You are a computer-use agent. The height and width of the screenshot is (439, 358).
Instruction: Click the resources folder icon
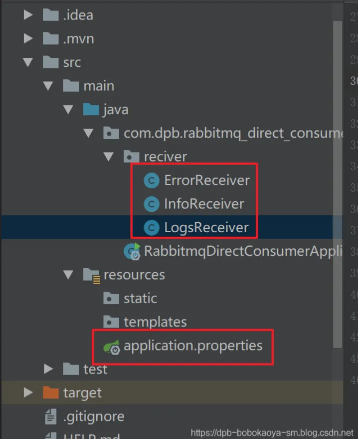92,276
